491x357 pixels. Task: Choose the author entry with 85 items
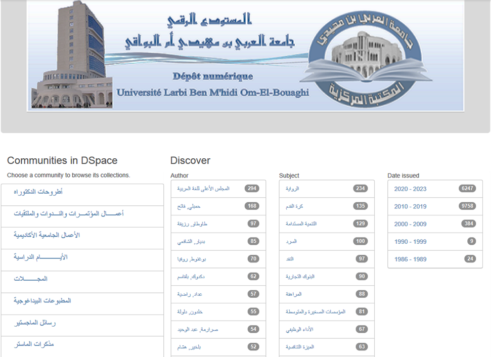coord(191,241)
